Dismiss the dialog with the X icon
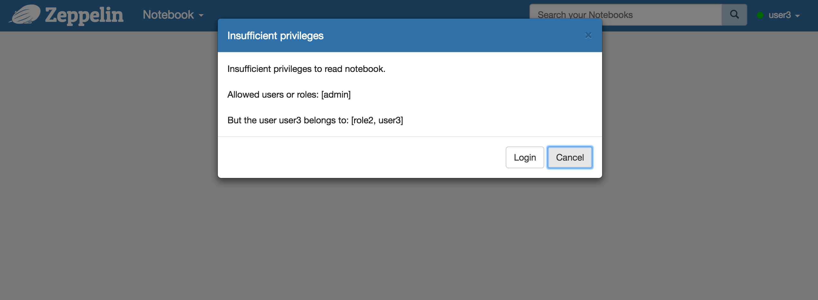Viewport: 818px width, 300px height. (588, 35)
